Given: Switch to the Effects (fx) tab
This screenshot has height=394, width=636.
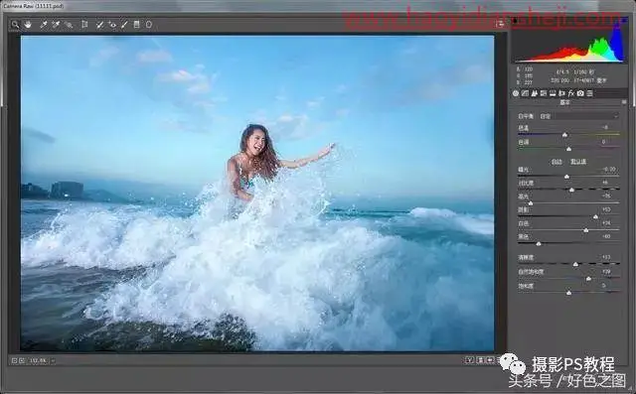Looking at the screenshot, I should pyautogui.click(x=571, y=93).
